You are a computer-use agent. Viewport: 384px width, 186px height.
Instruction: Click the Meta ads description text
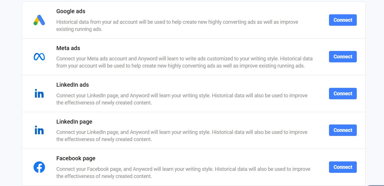(x=185, y=62)
